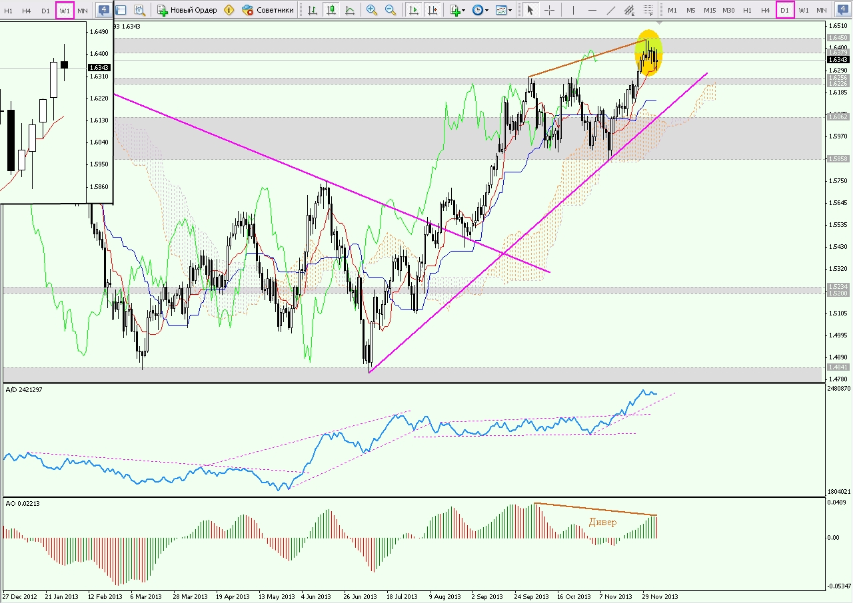
Task: Toggle the Советники auto-trading button
Action: (267, 10)
